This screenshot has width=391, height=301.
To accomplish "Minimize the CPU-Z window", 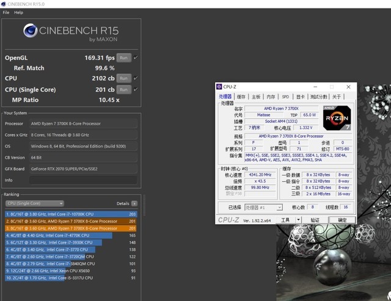I will coord(315,87).
